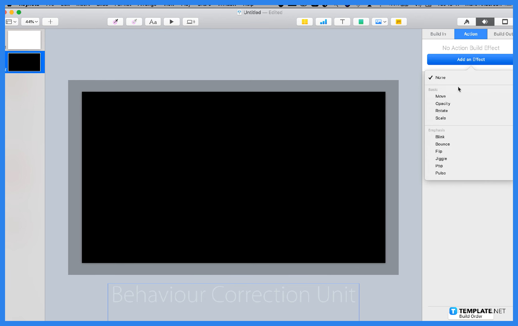The width and height of the screenshot is (518, 326).
Task: Insert a chart with the Chart tool
Action: click(x=323, y=22)
